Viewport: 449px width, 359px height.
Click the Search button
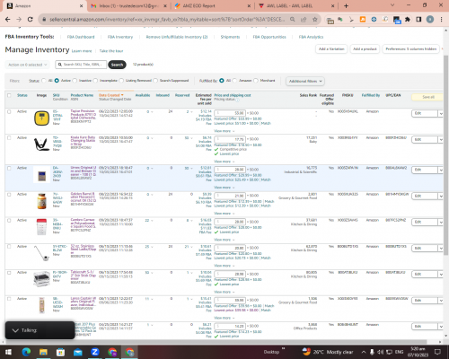pos(117,65)
